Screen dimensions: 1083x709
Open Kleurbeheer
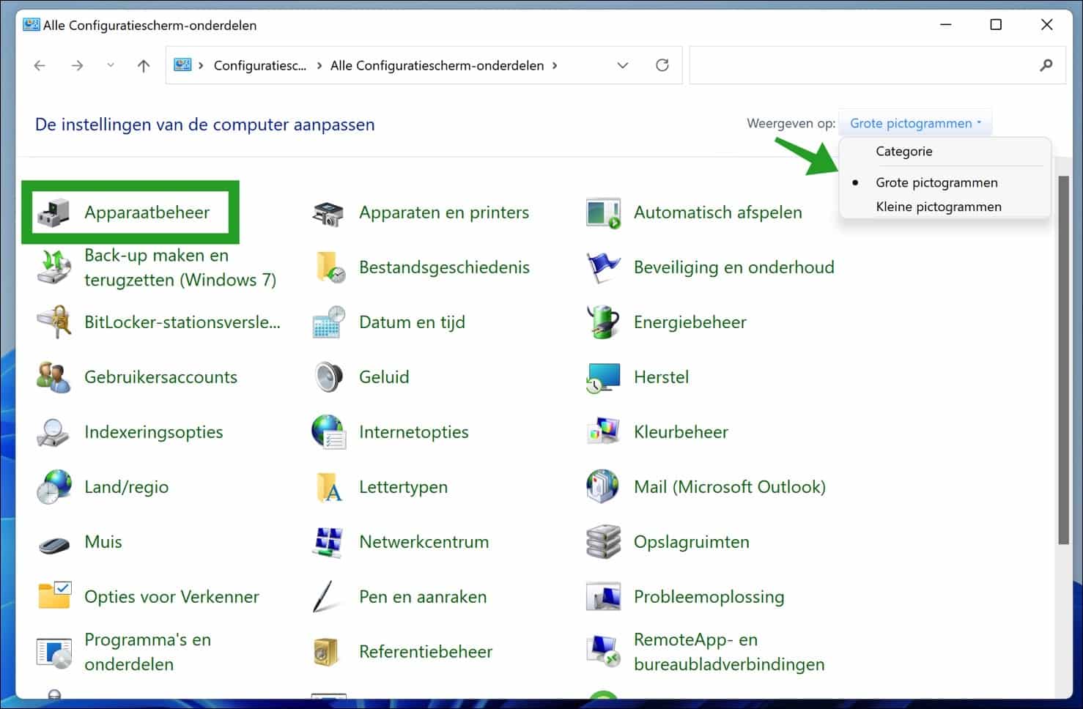[681, 431]
